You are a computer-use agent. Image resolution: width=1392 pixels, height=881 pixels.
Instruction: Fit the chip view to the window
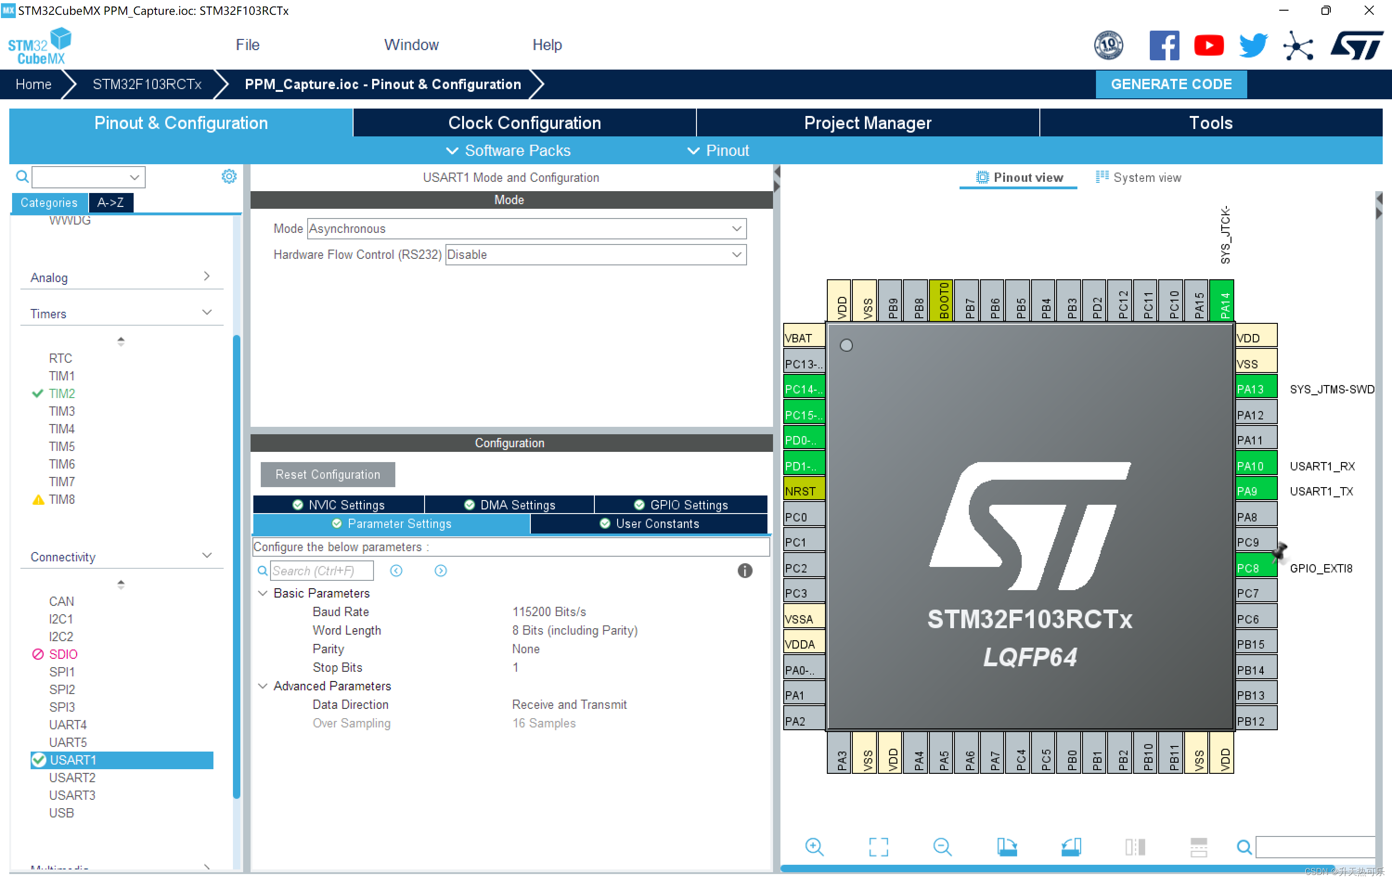pyautogui.click(x=878, y=847)
